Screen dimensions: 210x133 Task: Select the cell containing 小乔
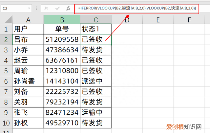coord(28,50)
